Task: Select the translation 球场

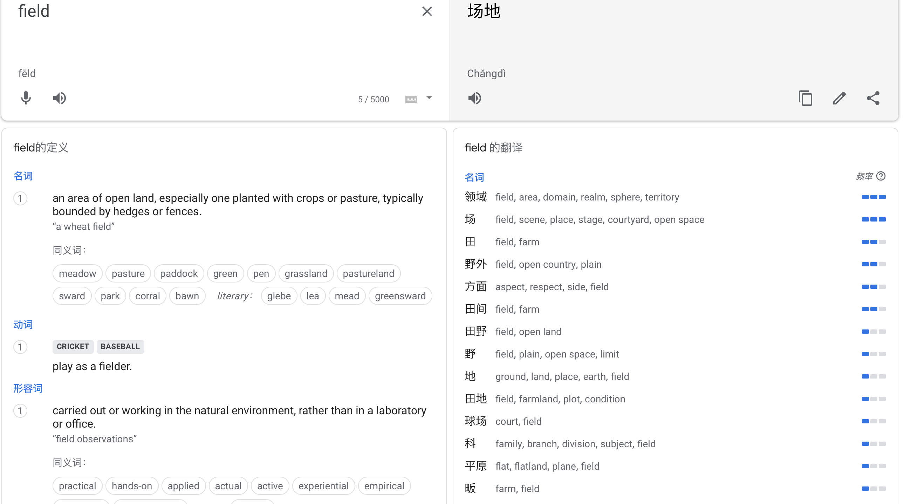Action: [x=475, y=421]
